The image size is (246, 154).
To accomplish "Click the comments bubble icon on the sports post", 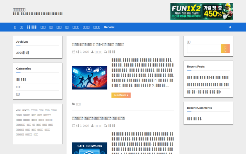I will (106, 52).
